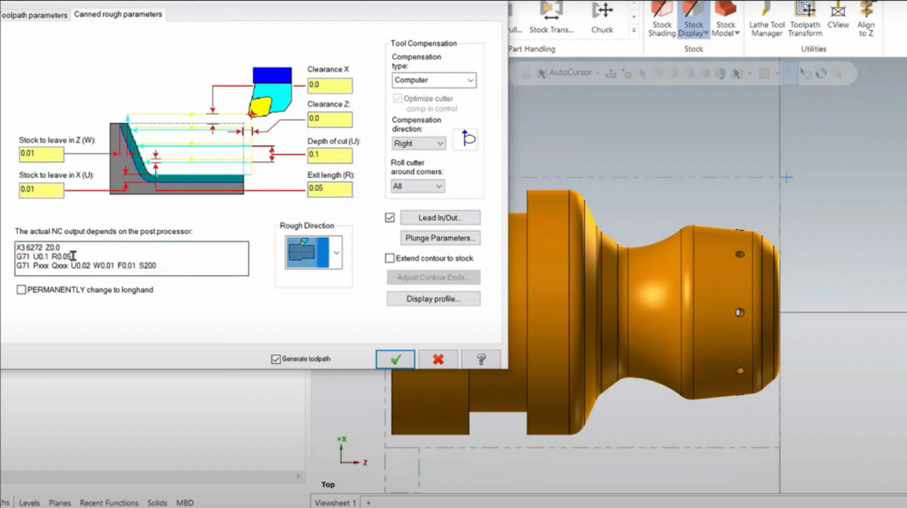907x508 pixels.
Task: Click the Chuck icon
Action: tap(602, 18)
